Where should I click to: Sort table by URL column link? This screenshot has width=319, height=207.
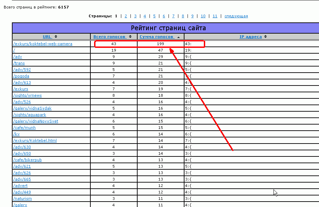48,37
